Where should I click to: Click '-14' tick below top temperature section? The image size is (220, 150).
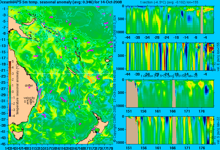click(x=186, y=37)
